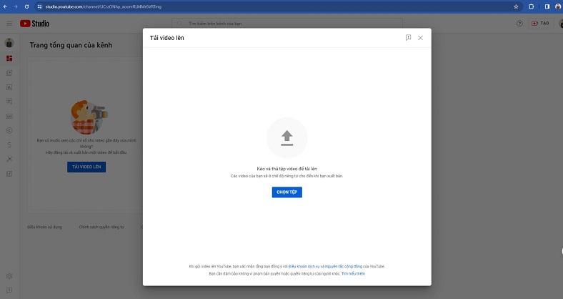Open the help question mark icon
Screen dimensions: 563x299
[x=519, y=24]
